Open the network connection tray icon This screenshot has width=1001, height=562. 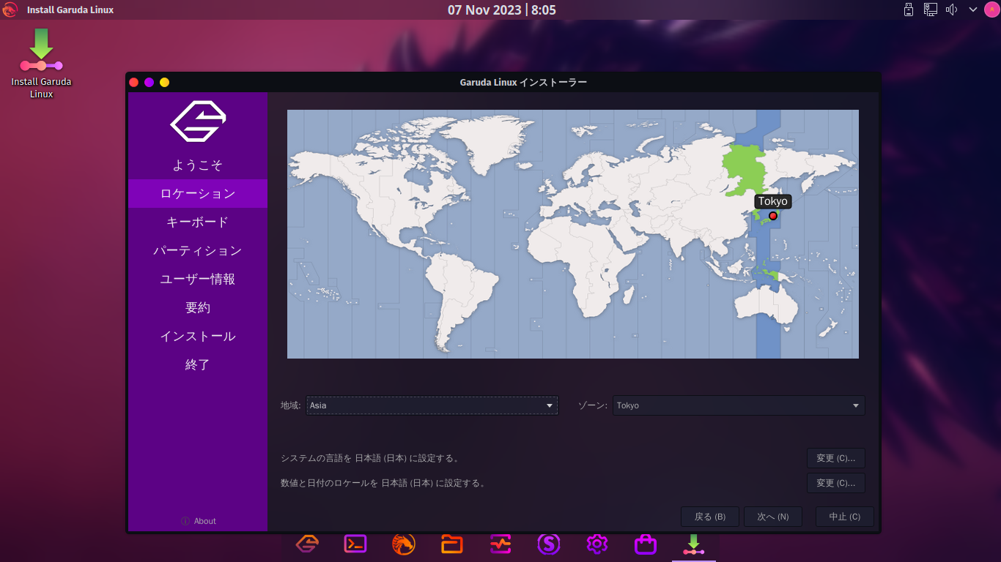pos(931,10)
